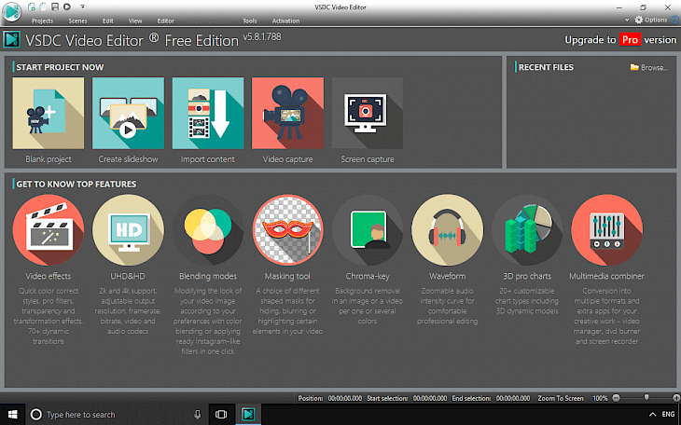Click the taskbar microphone icon
This screenshot has height=425, width=681.
[198, 415]
